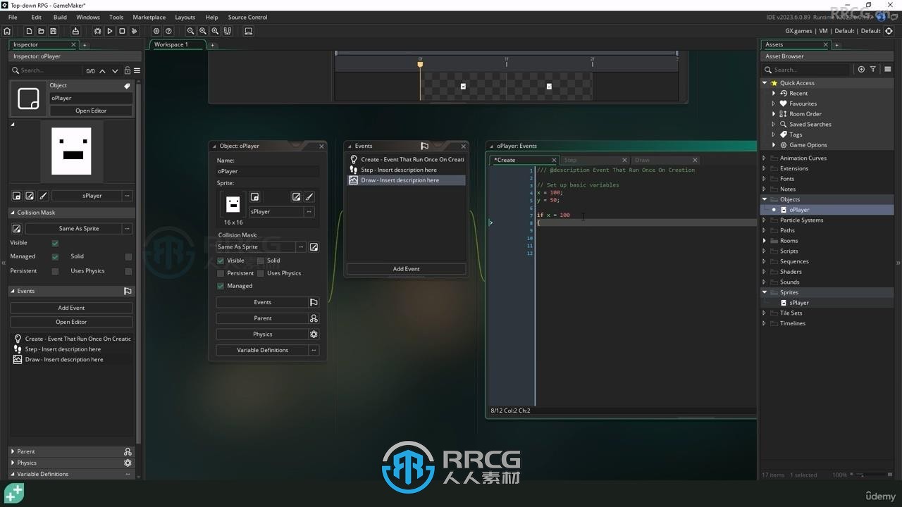Expand the Physics section in Inspector
Image resolution: width=902 pixels, height=507 pixels.
13,463
